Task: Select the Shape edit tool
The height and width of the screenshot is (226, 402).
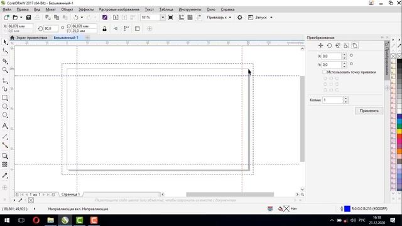Action: [5, 51]
